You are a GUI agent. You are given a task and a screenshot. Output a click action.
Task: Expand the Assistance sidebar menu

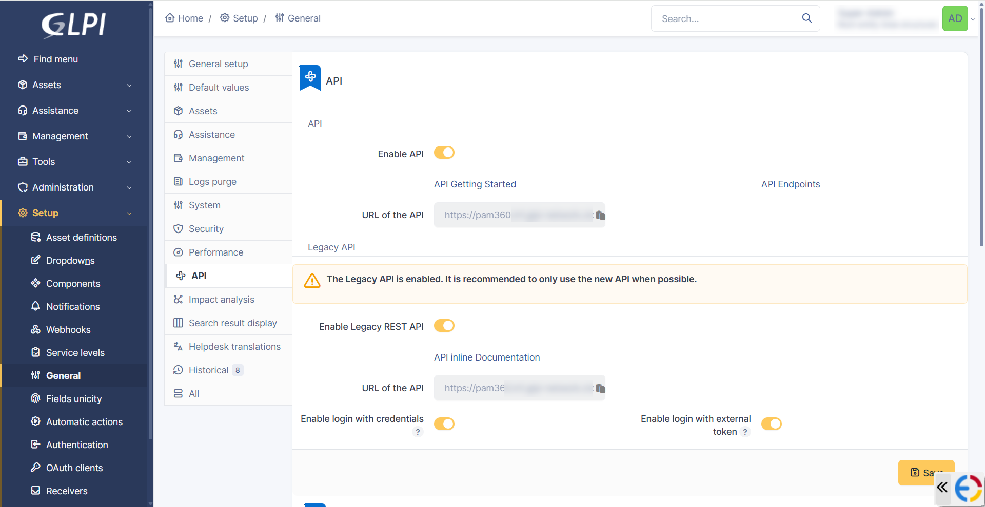[74, 111]
